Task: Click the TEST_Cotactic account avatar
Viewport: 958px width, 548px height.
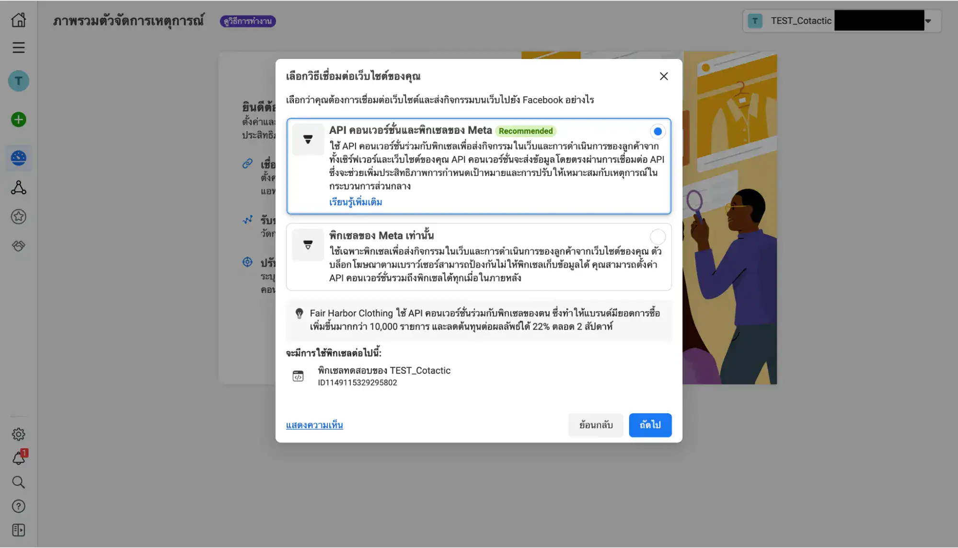Action: (x=755, y=21)
